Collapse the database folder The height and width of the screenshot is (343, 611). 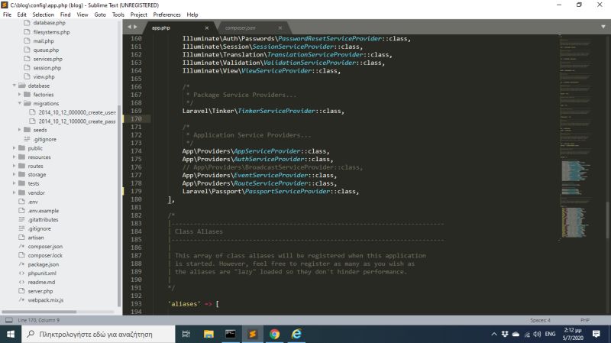(15, 86)
